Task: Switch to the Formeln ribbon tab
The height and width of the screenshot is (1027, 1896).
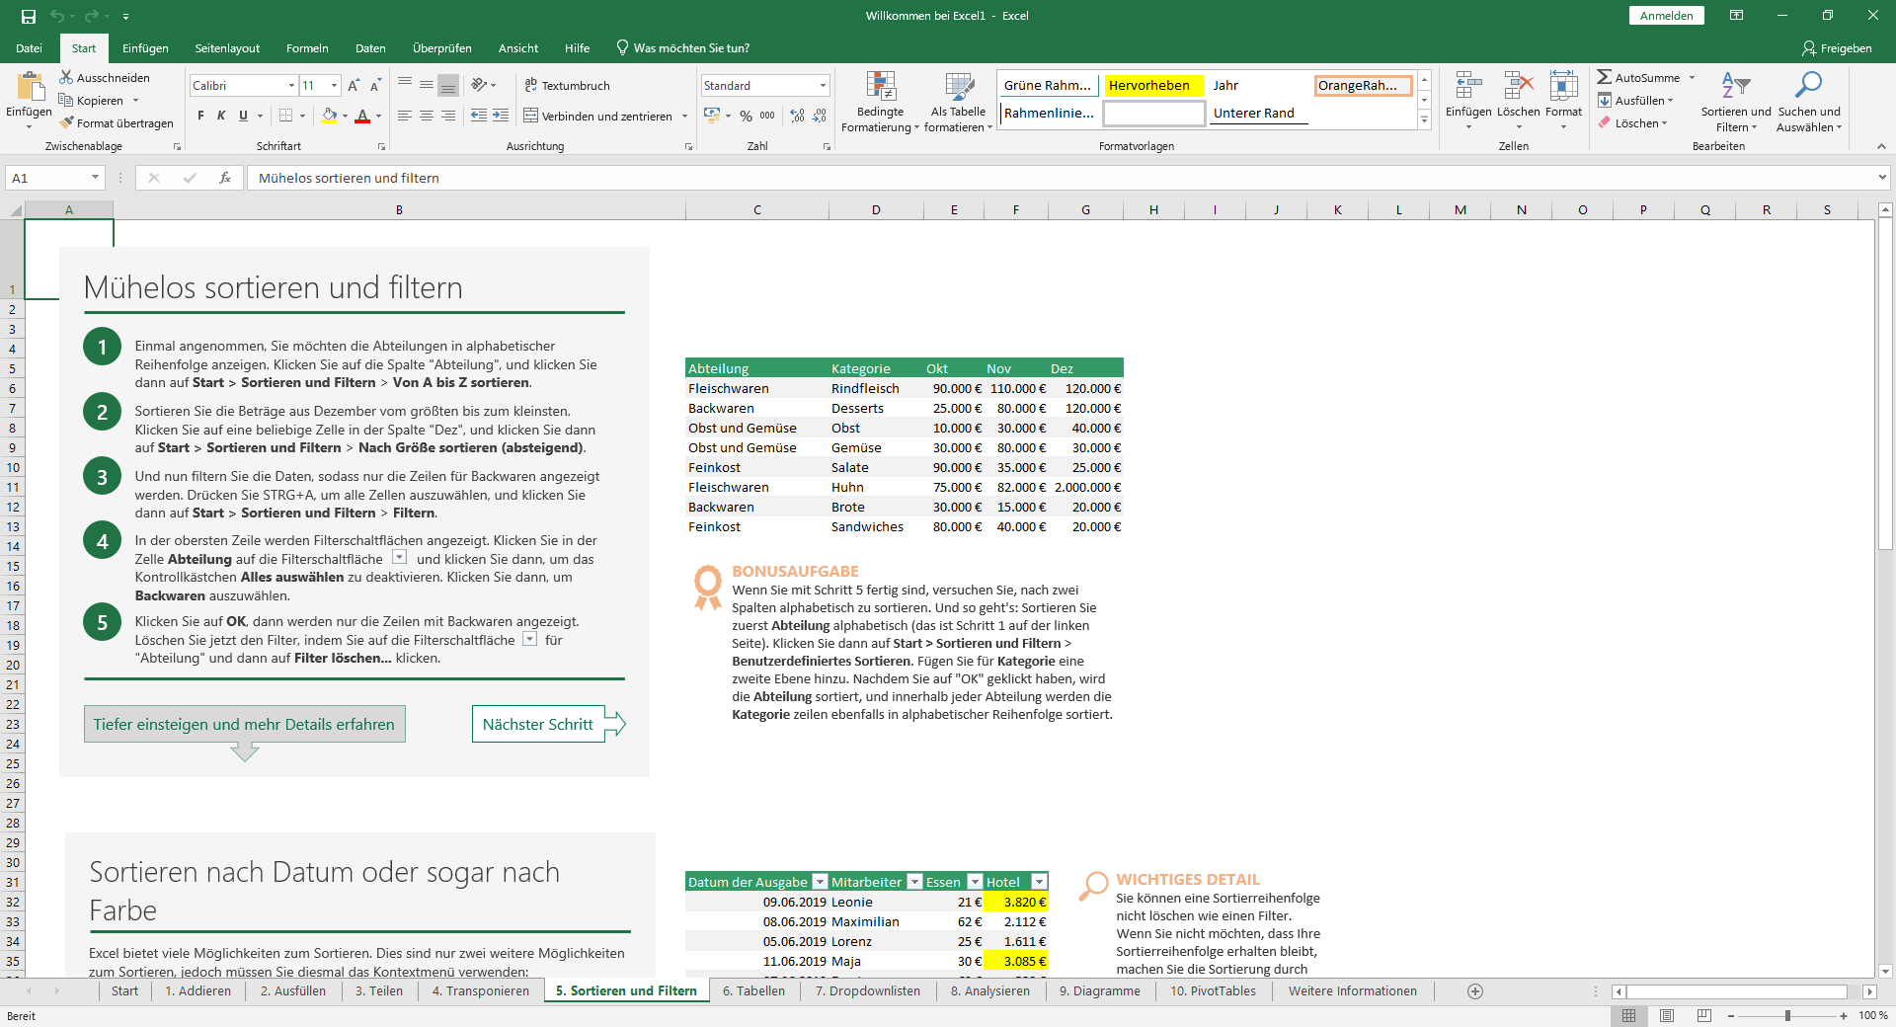Action: 306,47
